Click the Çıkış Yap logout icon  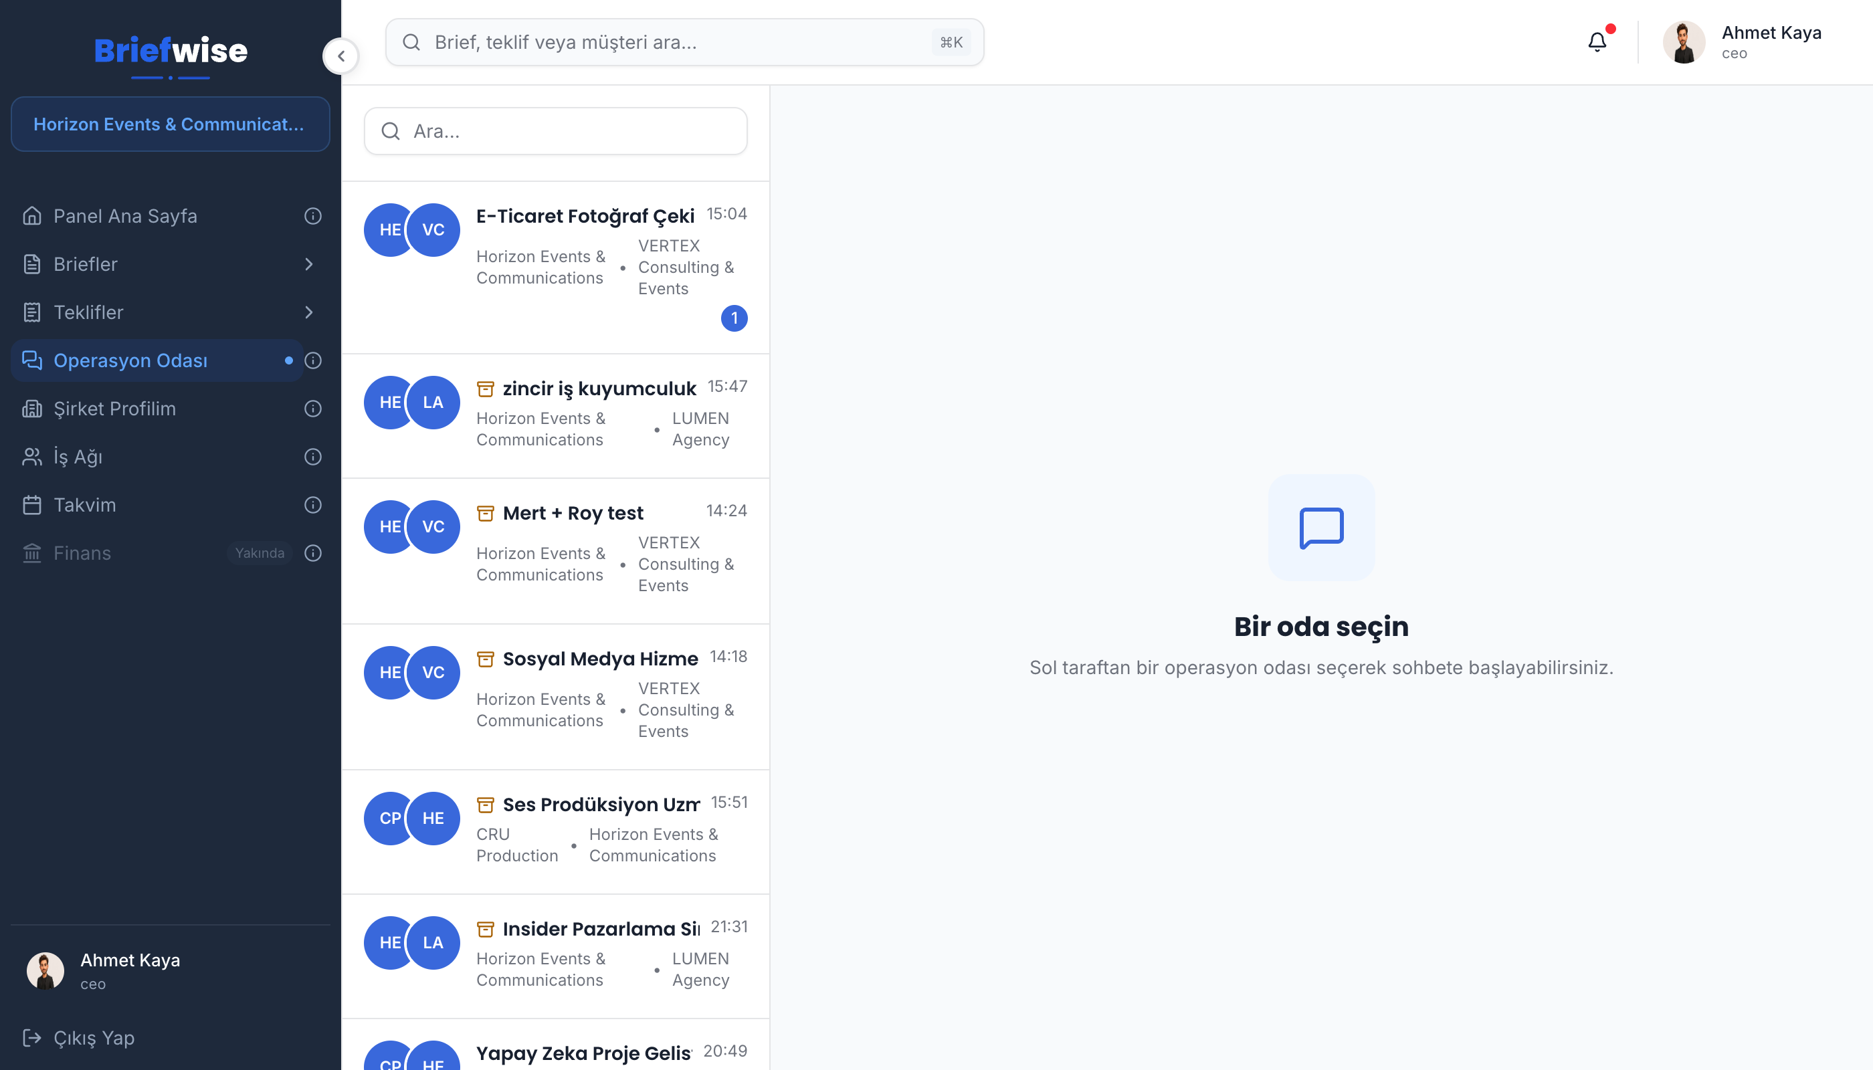(31, 1038)
